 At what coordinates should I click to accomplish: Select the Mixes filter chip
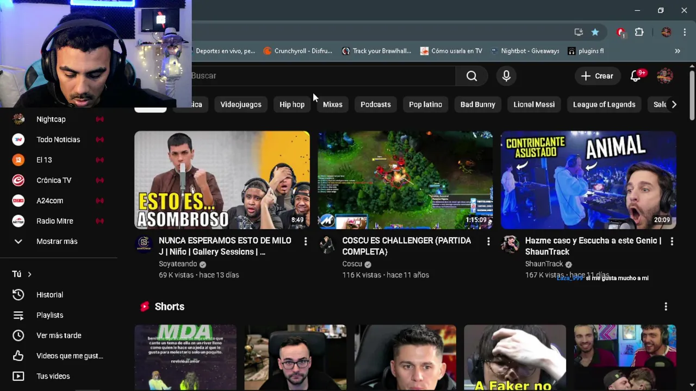coord(333,104)
